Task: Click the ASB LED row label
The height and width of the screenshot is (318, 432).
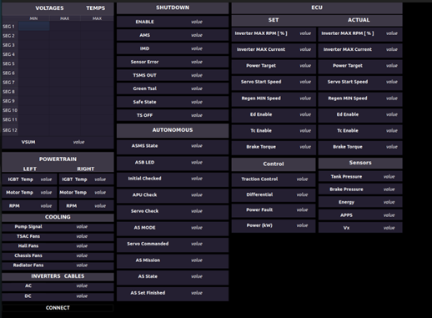Action: click(x=144, y=162)
